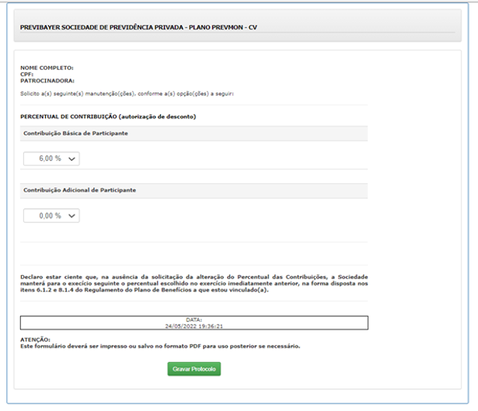Screen dimensions: 478x411
Task: Click the CPF label
Action: [x=27, y=75]
